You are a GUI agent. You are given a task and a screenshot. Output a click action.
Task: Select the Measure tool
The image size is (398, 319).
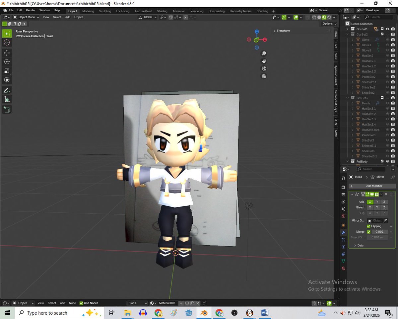(x=7, y=99)
